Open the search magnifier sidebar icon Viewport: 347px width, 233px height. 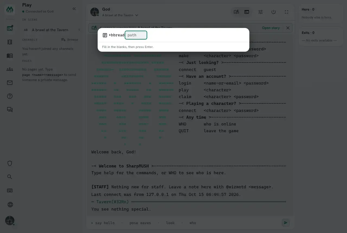[x=10, y=177]
